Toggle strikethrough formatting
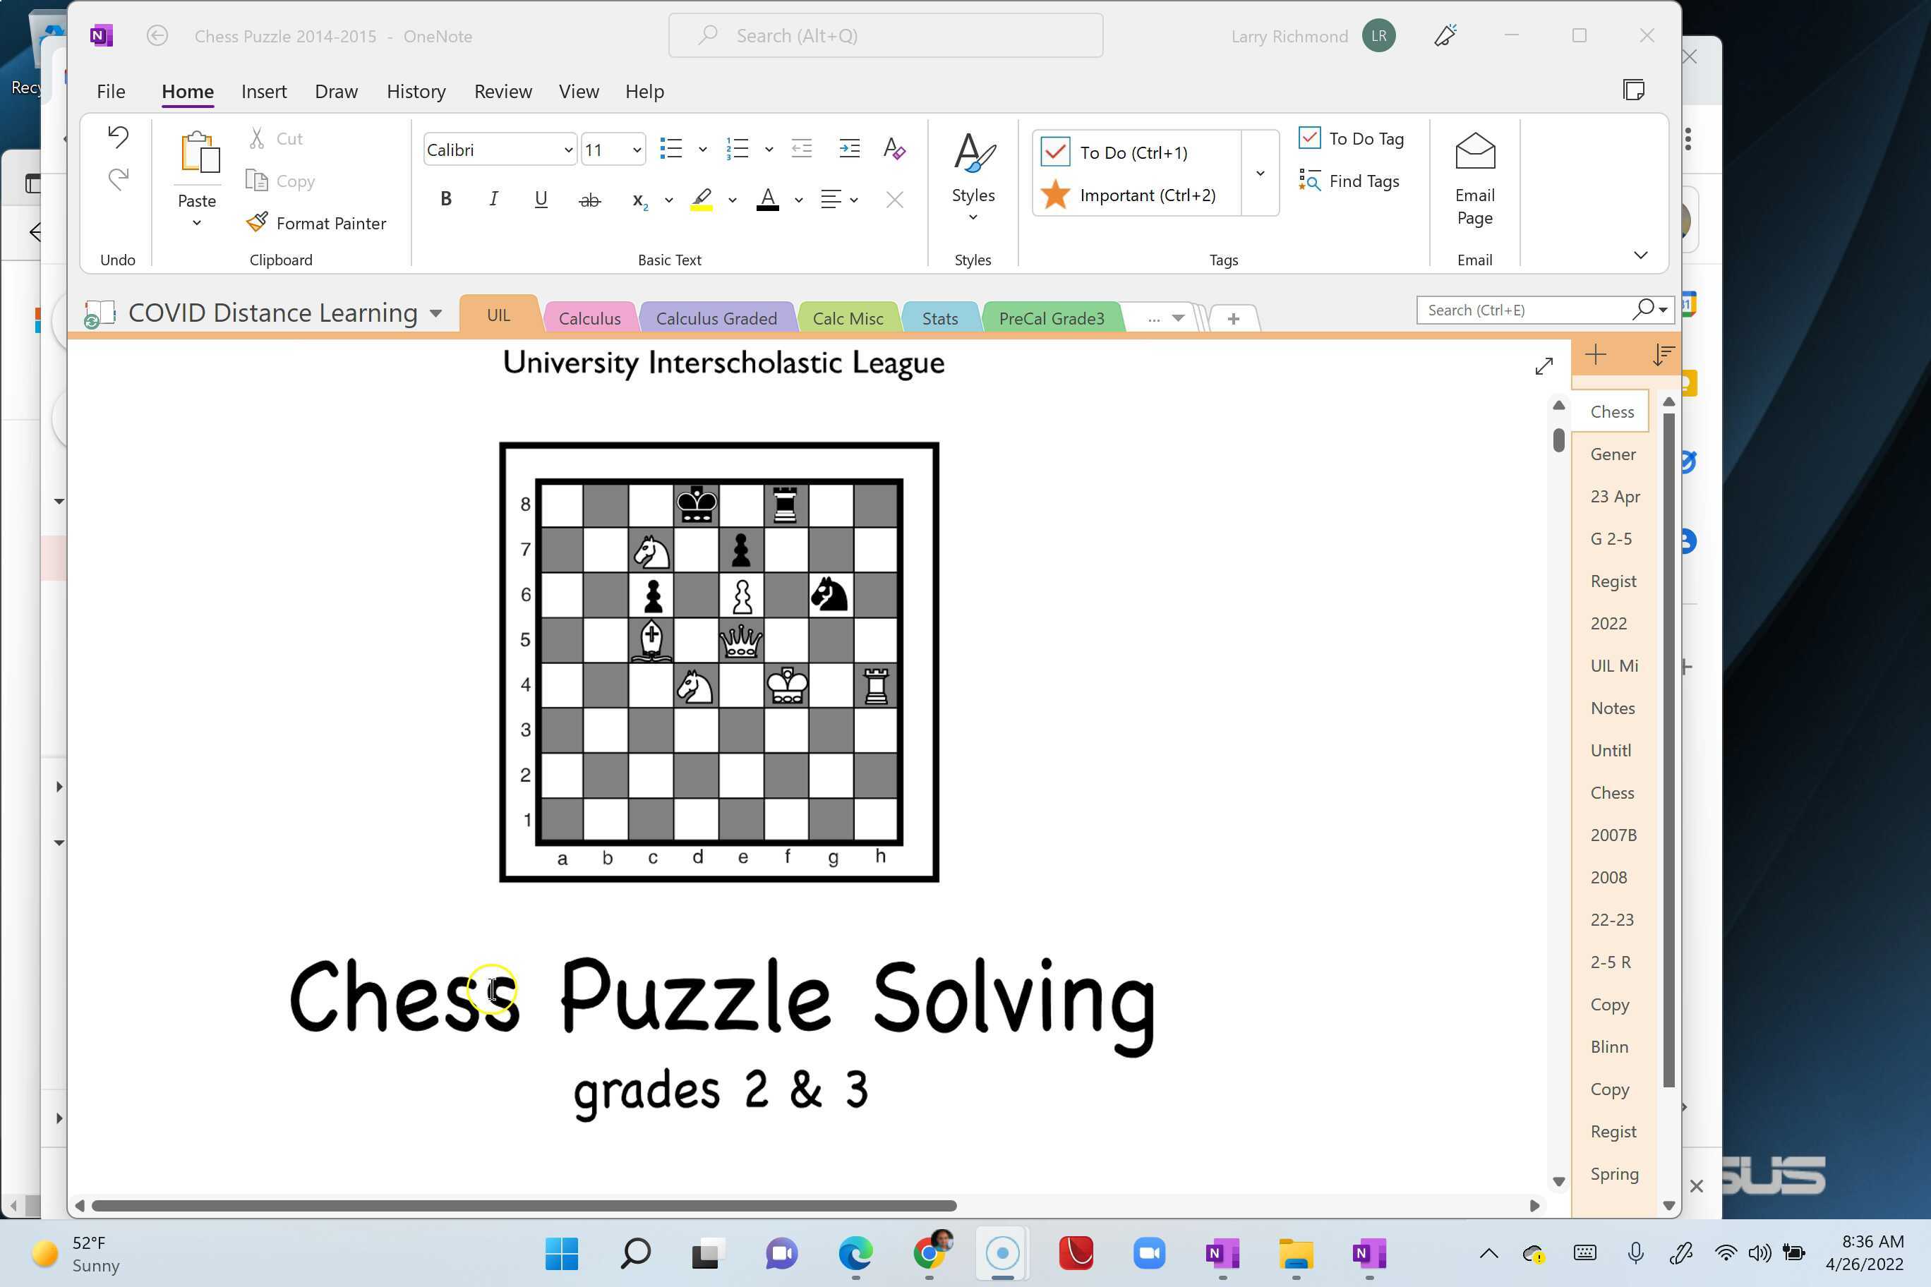This screenshot has height=1287, width=1931. click(589, 199)
